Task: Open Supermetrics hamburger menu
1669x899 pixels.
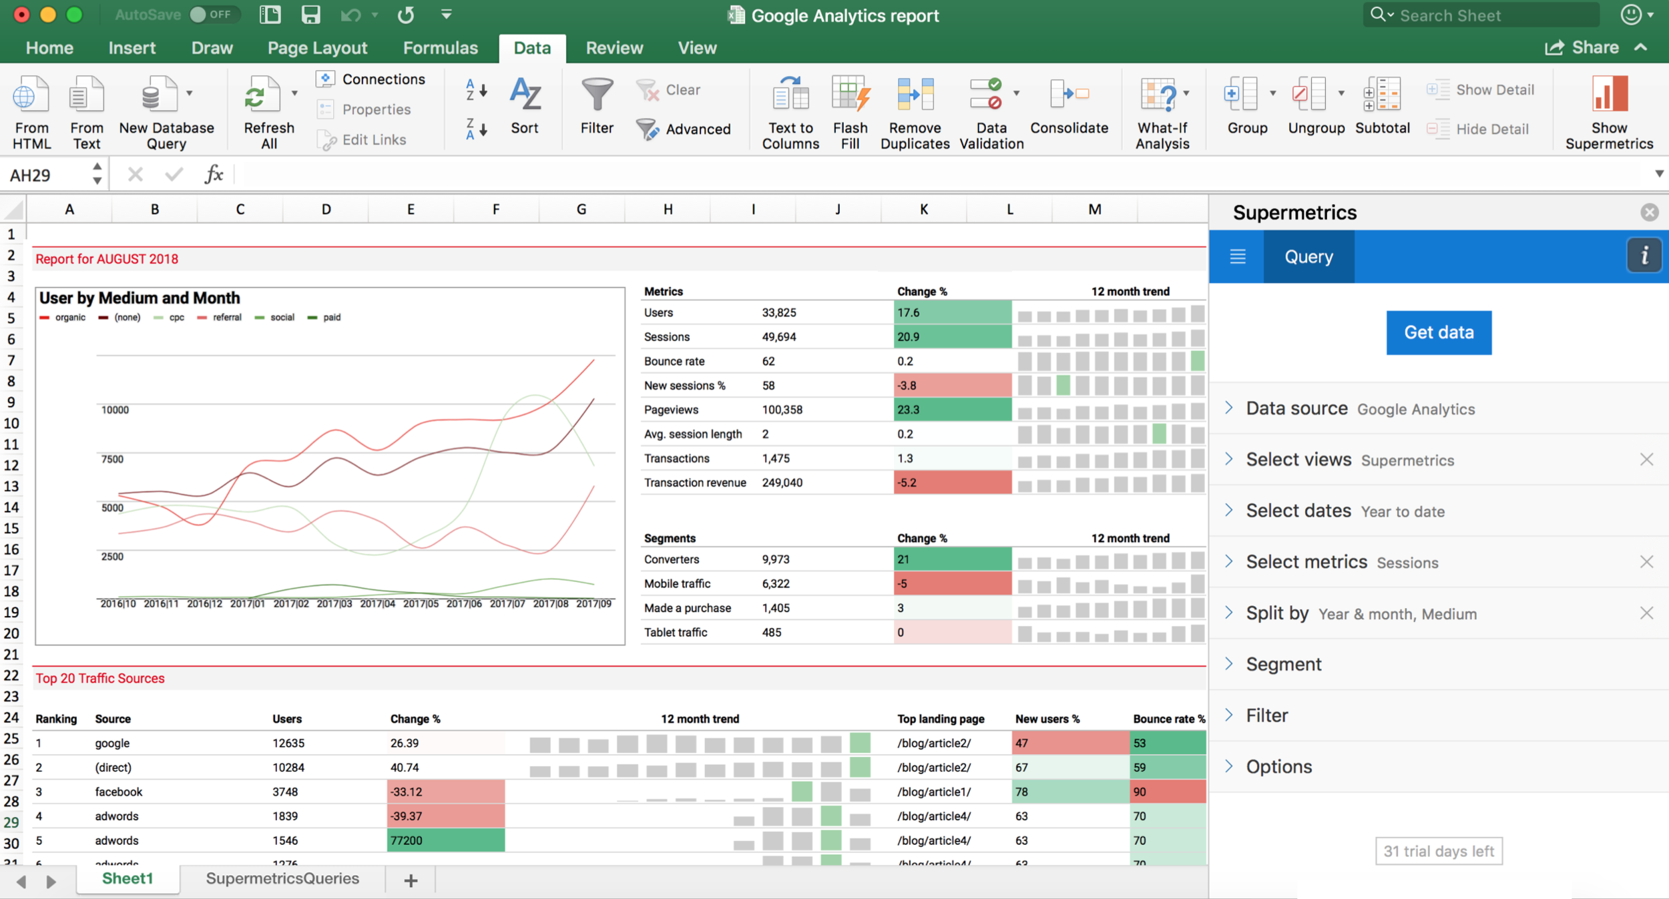Action: (1237, 257)
